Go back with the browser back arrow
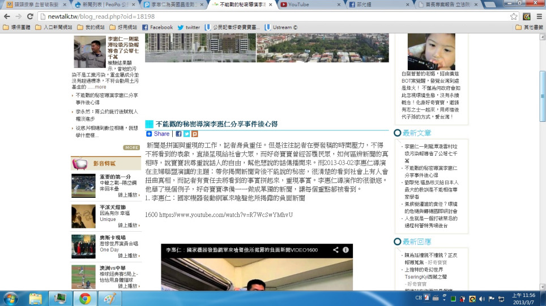The width and height of the screenshot is (546, 306). 7,16
